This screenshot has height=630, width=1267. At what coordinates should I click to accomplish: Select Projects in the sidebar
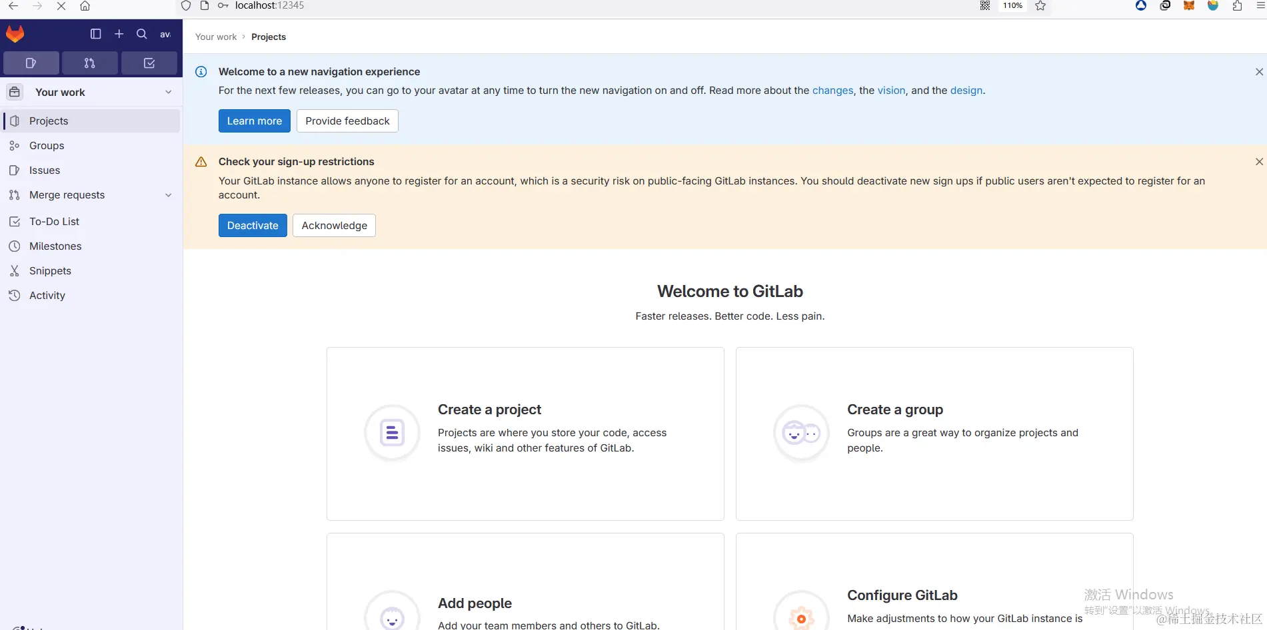pos(91,121)
